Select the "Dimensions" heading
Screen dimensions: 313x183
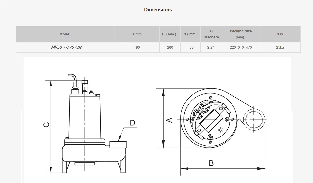click(x=158, y=10)
